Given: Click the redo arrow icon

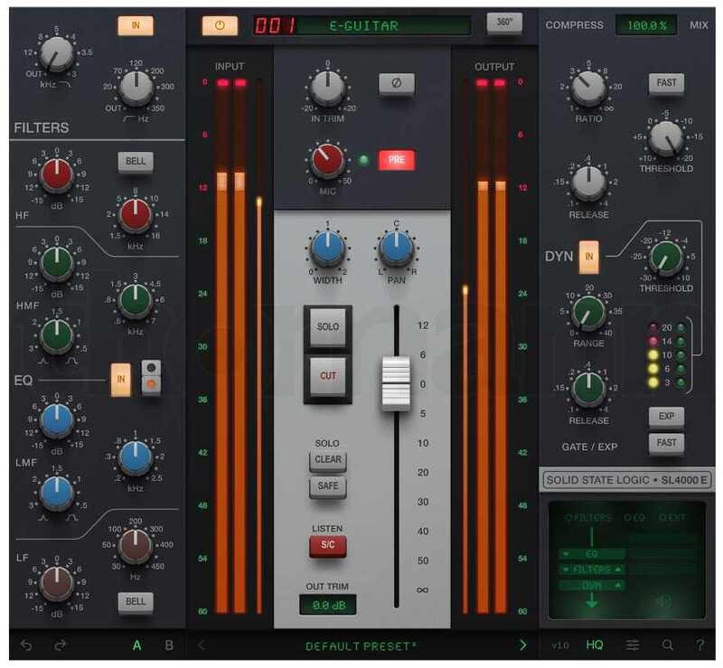Looking at the screenshot, I should click(x=61, y=644).
